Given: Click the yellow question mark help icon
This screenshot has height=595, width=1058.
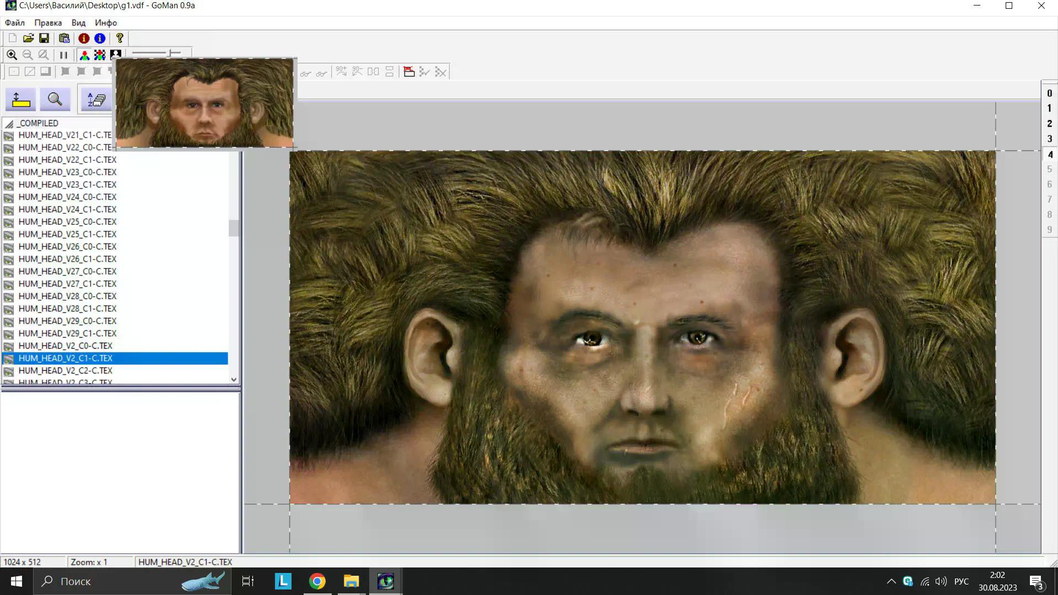Looking at the screenshot, I should click(x=120, y=38).
